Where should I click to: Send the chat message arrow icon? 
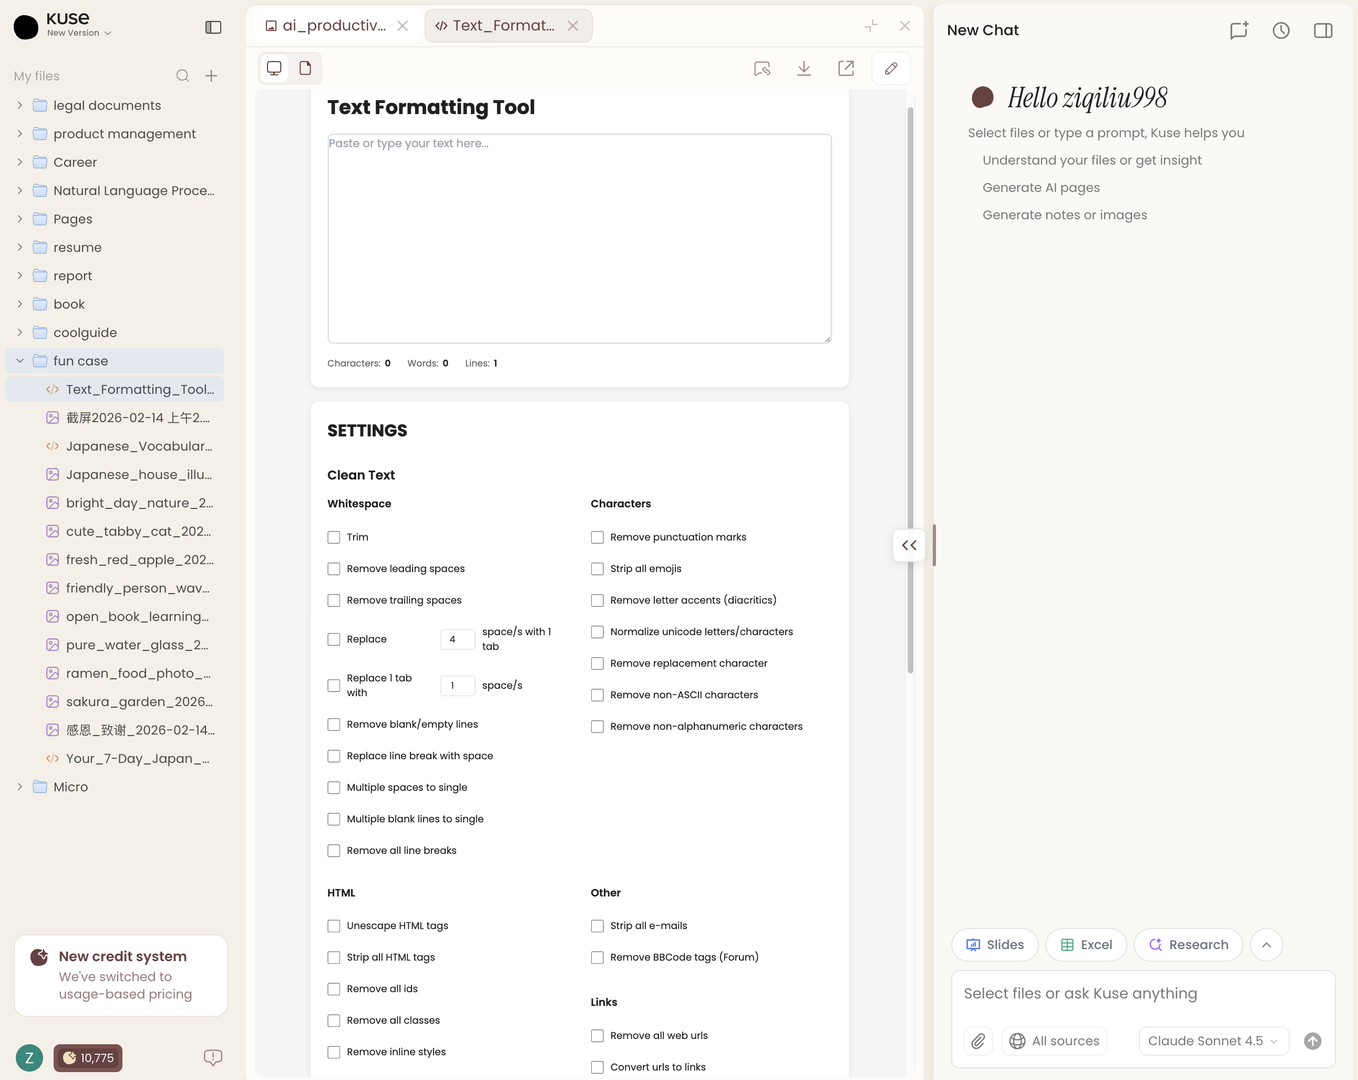(1313, 1041)
